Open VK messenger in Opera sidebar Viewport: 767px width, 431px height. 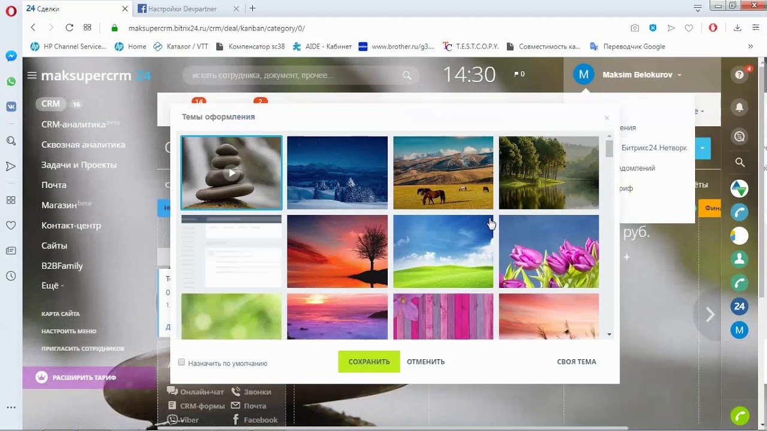point(11,107)
